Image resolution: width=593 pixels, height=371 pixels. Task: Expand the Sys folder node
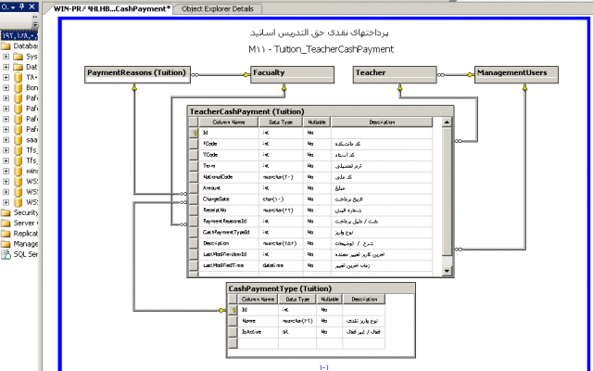(6, 57)
